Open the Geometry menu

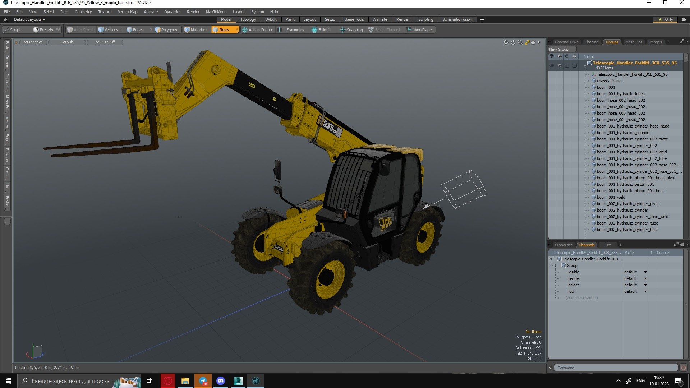click(83, 12)
